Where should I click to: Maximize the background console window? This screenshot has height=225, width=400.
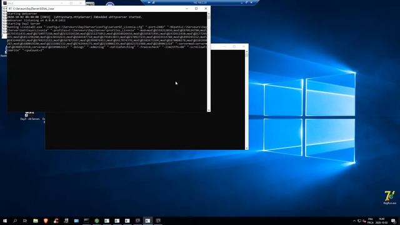pos(234,46)
